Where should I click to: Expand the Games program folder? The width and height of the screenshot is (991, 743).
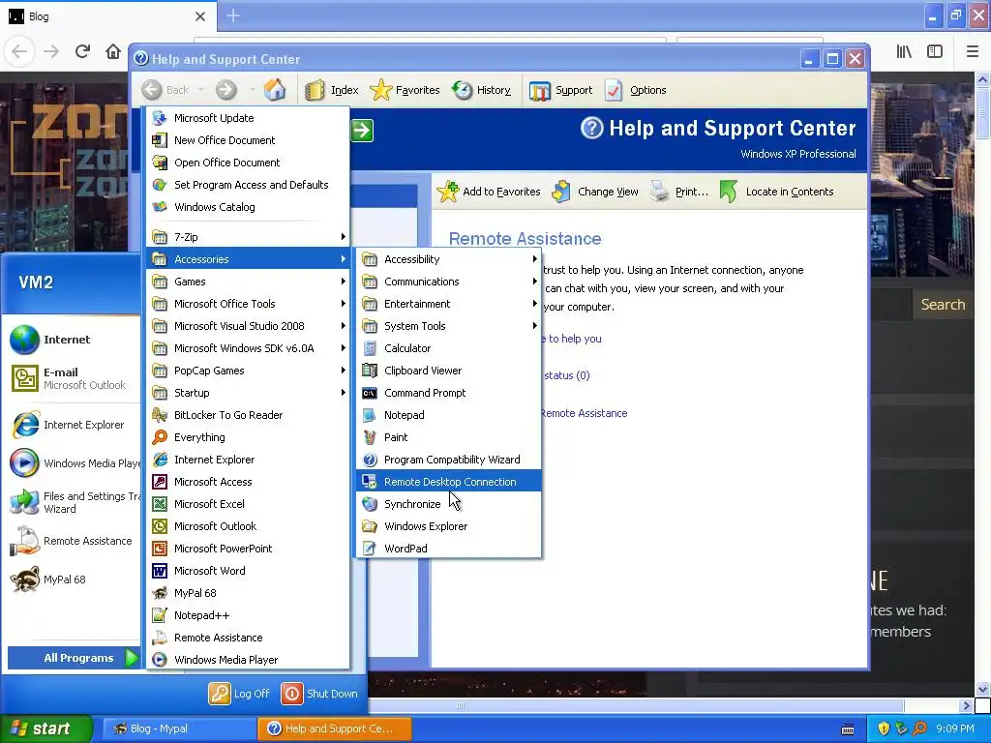coord(249,282)
